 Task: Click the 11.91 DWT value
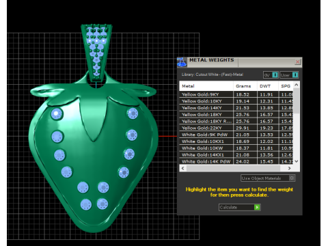click(x=266, y=94)
